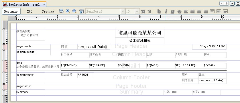Switch to the Preview tab

[x=48, y=11]
